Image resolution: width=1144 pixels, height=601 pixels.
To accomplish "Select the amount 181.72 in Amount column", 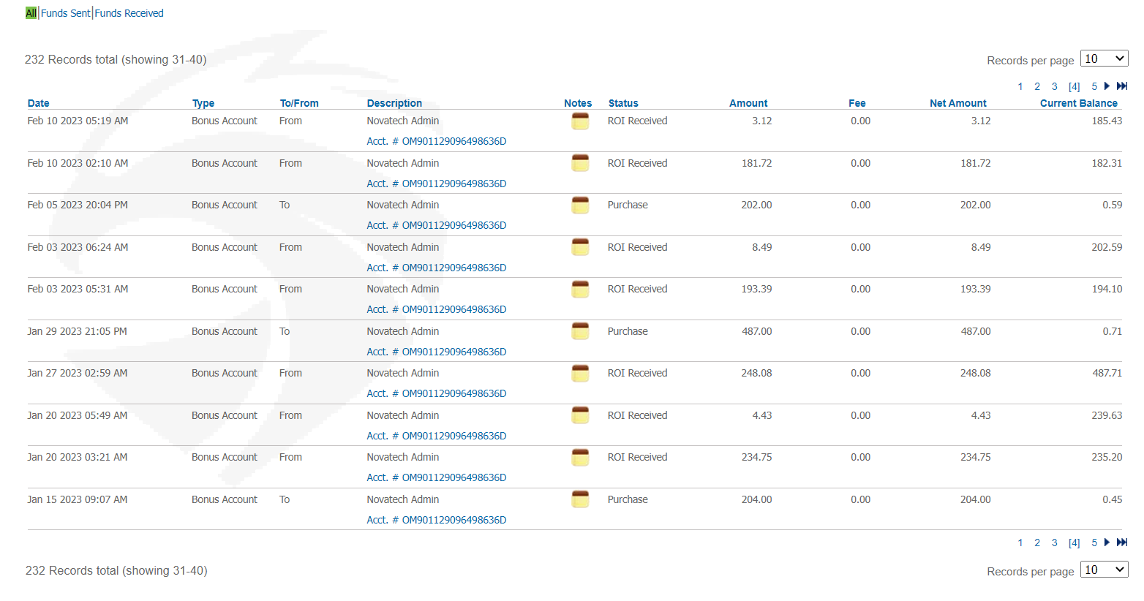I will (756, 163).
